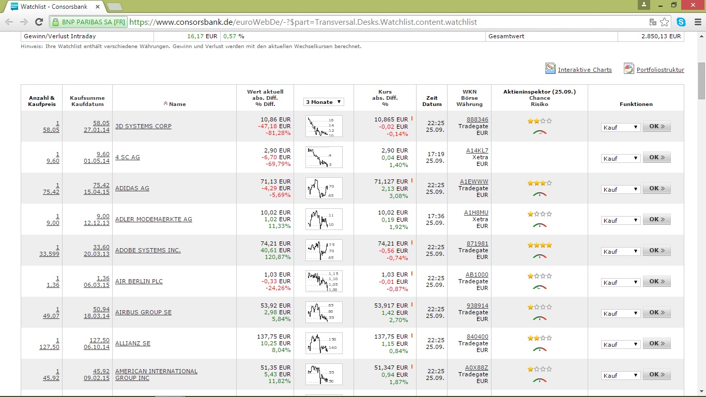Click WKN link 840400
706x397 pixels.
tap(477, 337)
